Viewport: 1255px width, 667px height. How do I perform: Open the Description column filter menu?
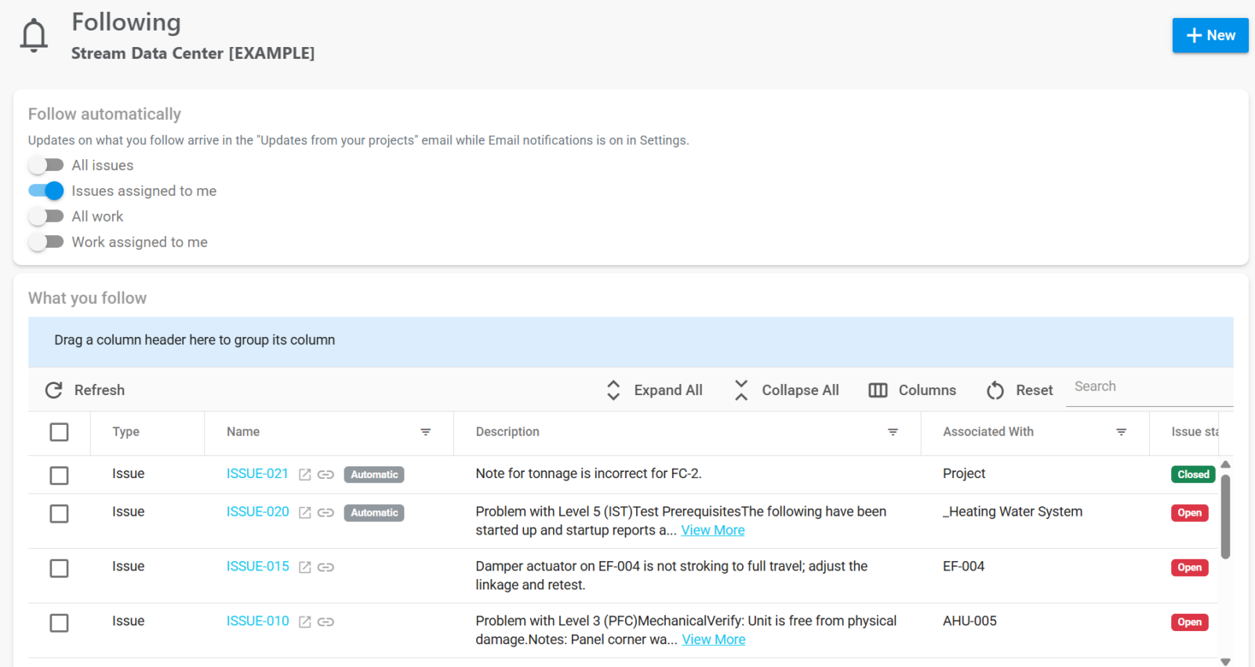(893, 432)
